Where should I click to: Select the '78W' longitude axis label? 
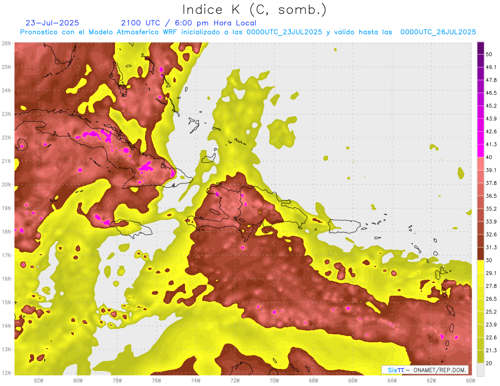coord(117,380)
